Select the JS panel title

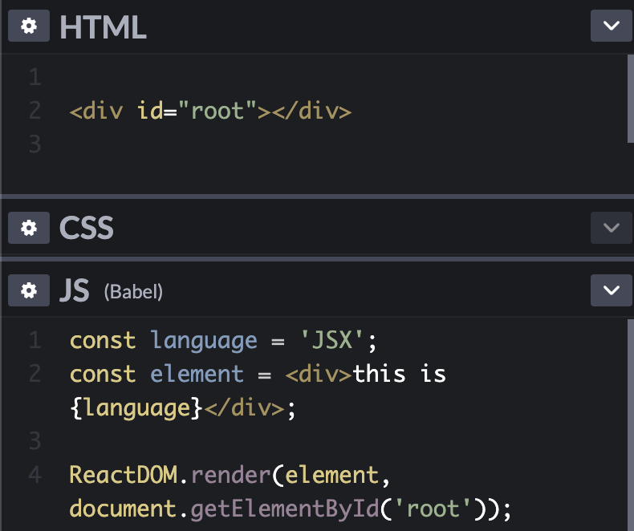(75, 290)
